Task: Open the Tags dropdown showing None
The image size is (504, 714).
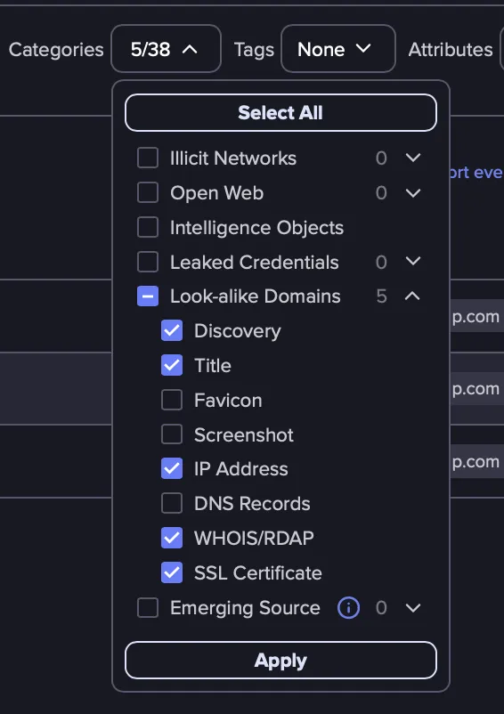Action: (x=338, y=49)
